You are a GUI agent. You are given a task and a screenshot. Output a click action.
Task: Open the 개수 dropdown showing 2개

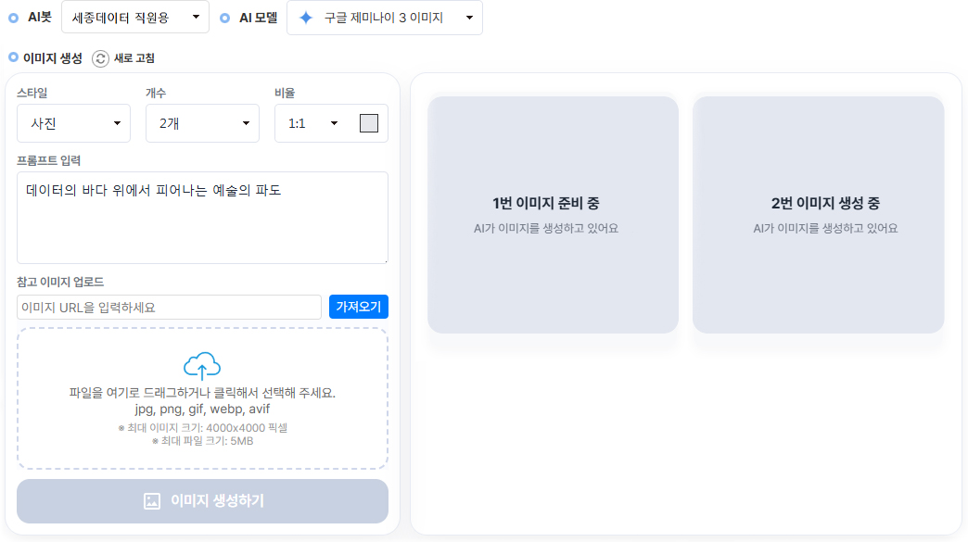pyautogui.click(x=202, y=123)
